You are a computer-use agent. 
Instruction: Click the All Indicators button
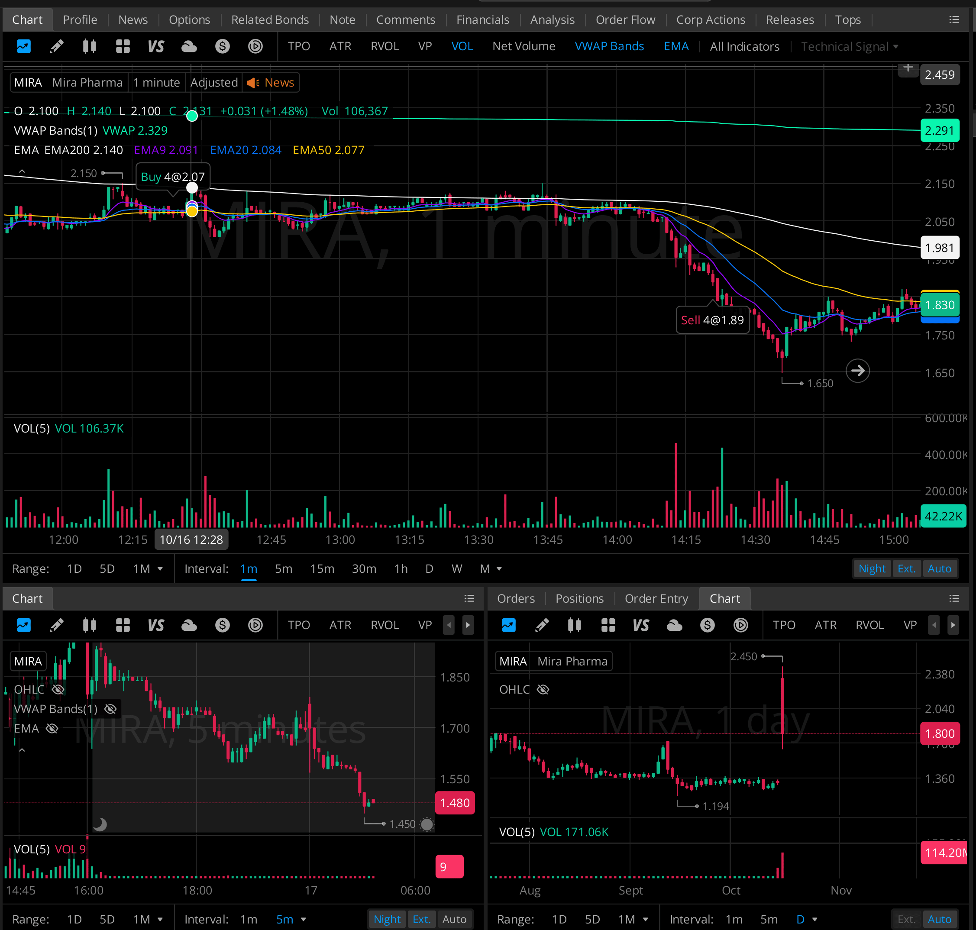pyautogui.click(x=744, y=46)
